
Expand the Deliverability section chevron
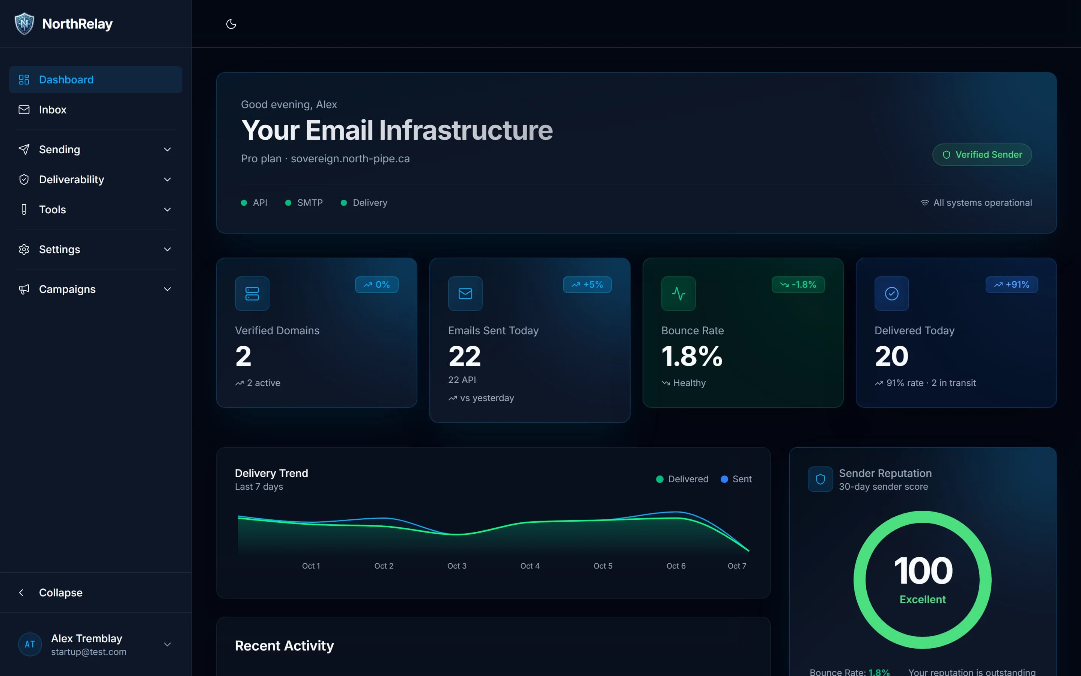167,179
